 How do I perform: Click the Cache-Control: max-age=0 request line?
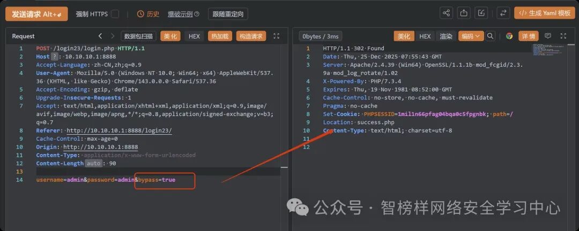point(77,139)
